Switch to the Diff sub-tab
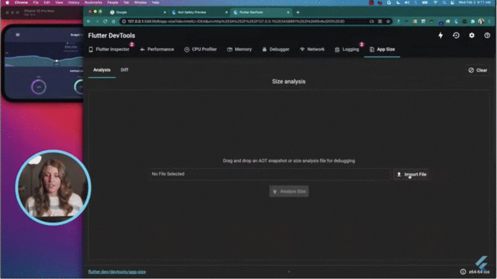The height and width of the screenshot is (279, 497). coord(124,70)
